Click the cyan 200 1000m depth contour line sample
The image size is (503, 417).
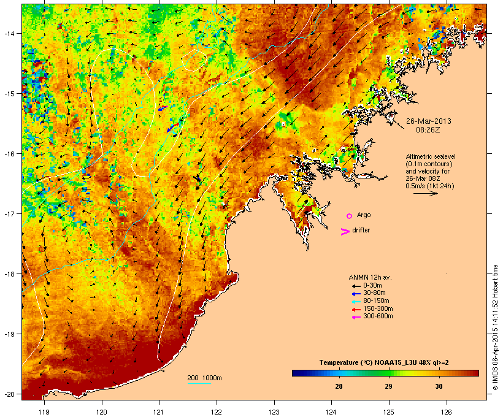(x=199, y=383)
